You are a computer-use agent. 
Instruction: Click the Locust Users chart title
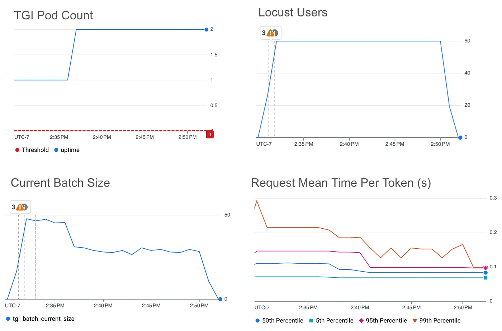pos(293,13)
